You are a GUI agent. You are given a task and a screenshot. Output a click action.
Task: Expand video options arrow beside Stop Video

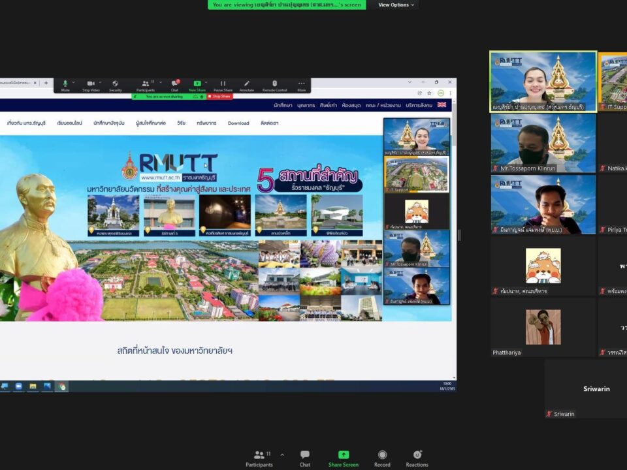100,83
